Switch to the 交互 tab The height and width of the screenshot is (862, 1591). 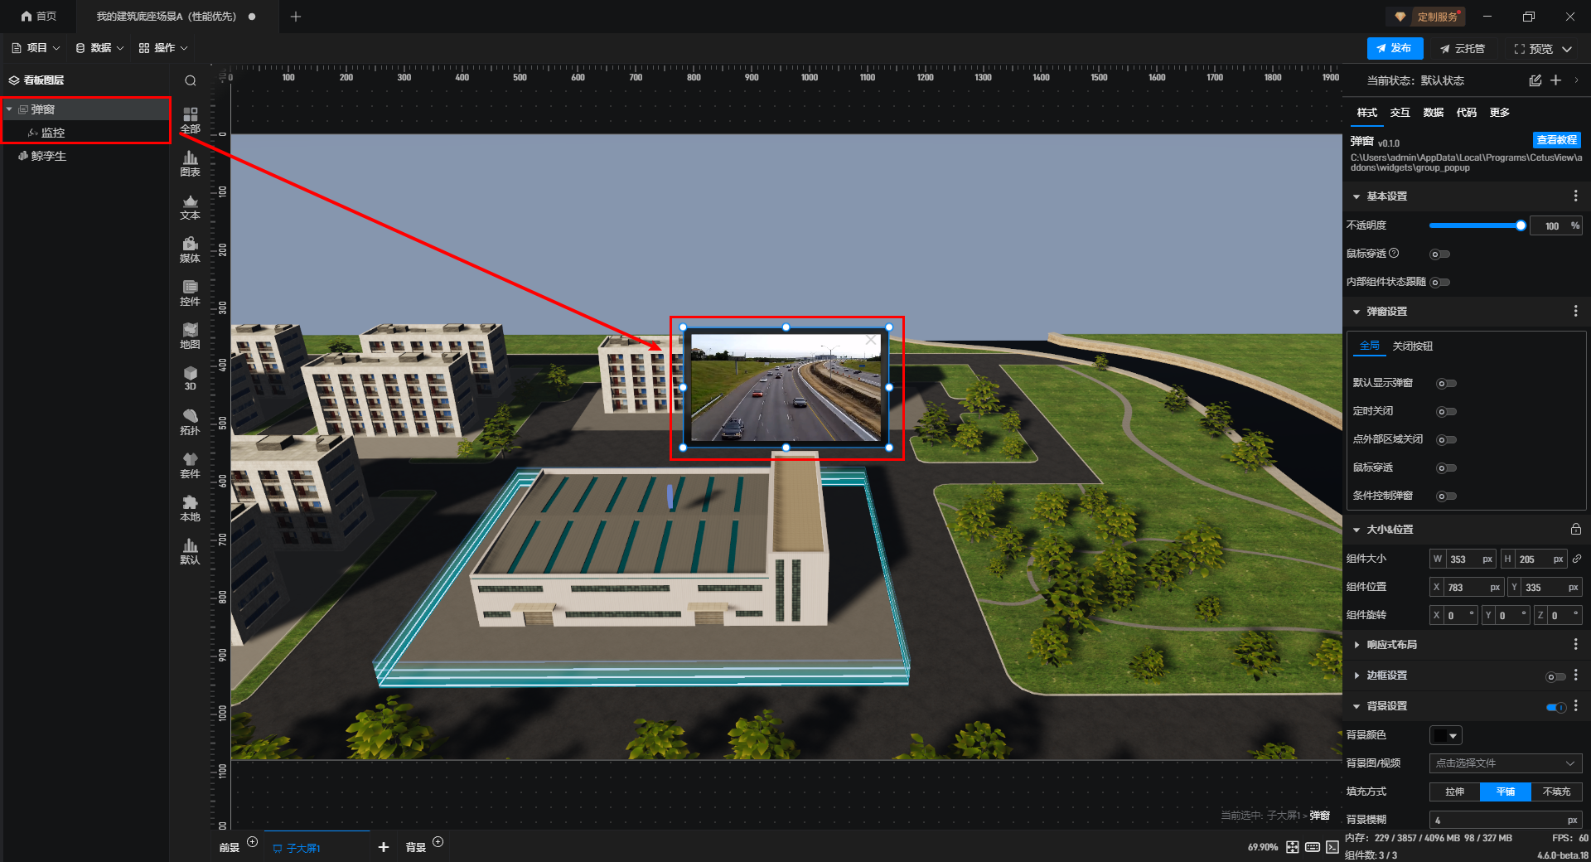[x=1400, y=113]
